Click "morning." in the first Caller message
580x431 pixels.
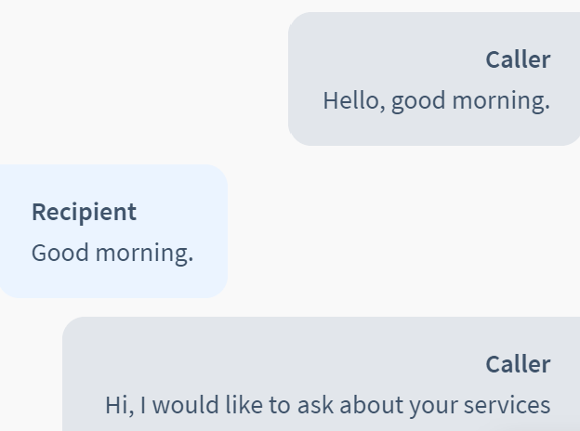[x=501, y=101]
